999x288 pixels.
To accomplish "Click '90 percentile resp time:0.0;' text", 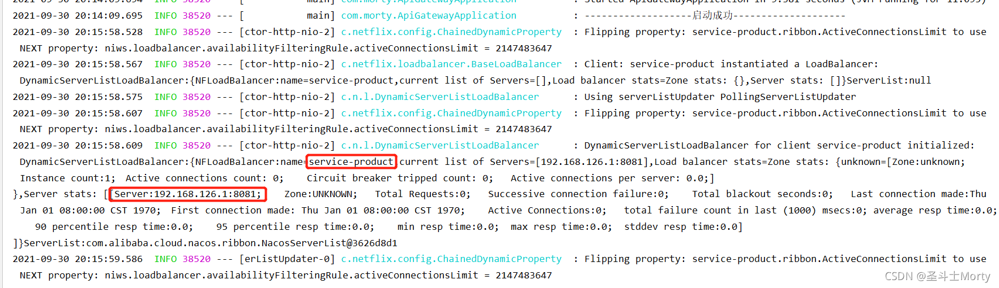I will click(114, 227).
